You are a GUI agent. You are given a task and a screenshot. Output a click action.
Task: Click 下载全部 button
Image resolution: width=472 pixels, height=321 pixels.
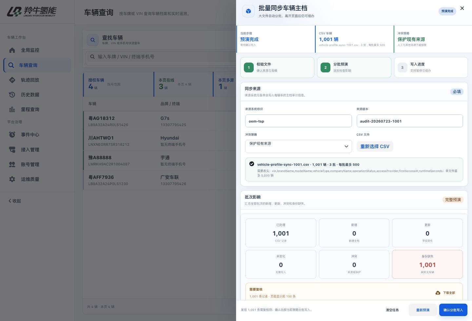point(445,293)
